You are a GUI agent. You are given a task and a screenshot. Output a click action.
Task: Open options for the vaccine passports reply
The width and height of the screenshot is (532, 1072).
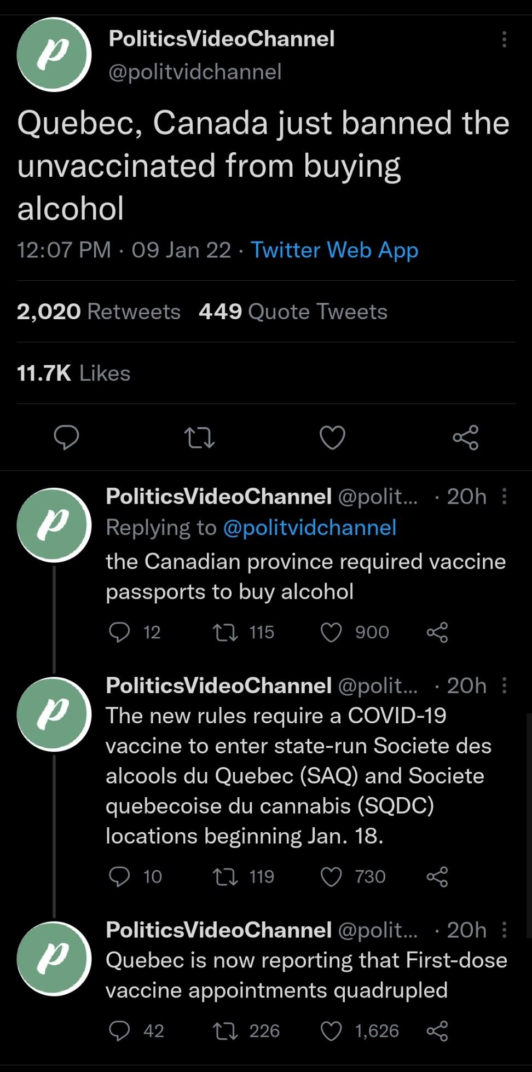click(x=504, y=497)
